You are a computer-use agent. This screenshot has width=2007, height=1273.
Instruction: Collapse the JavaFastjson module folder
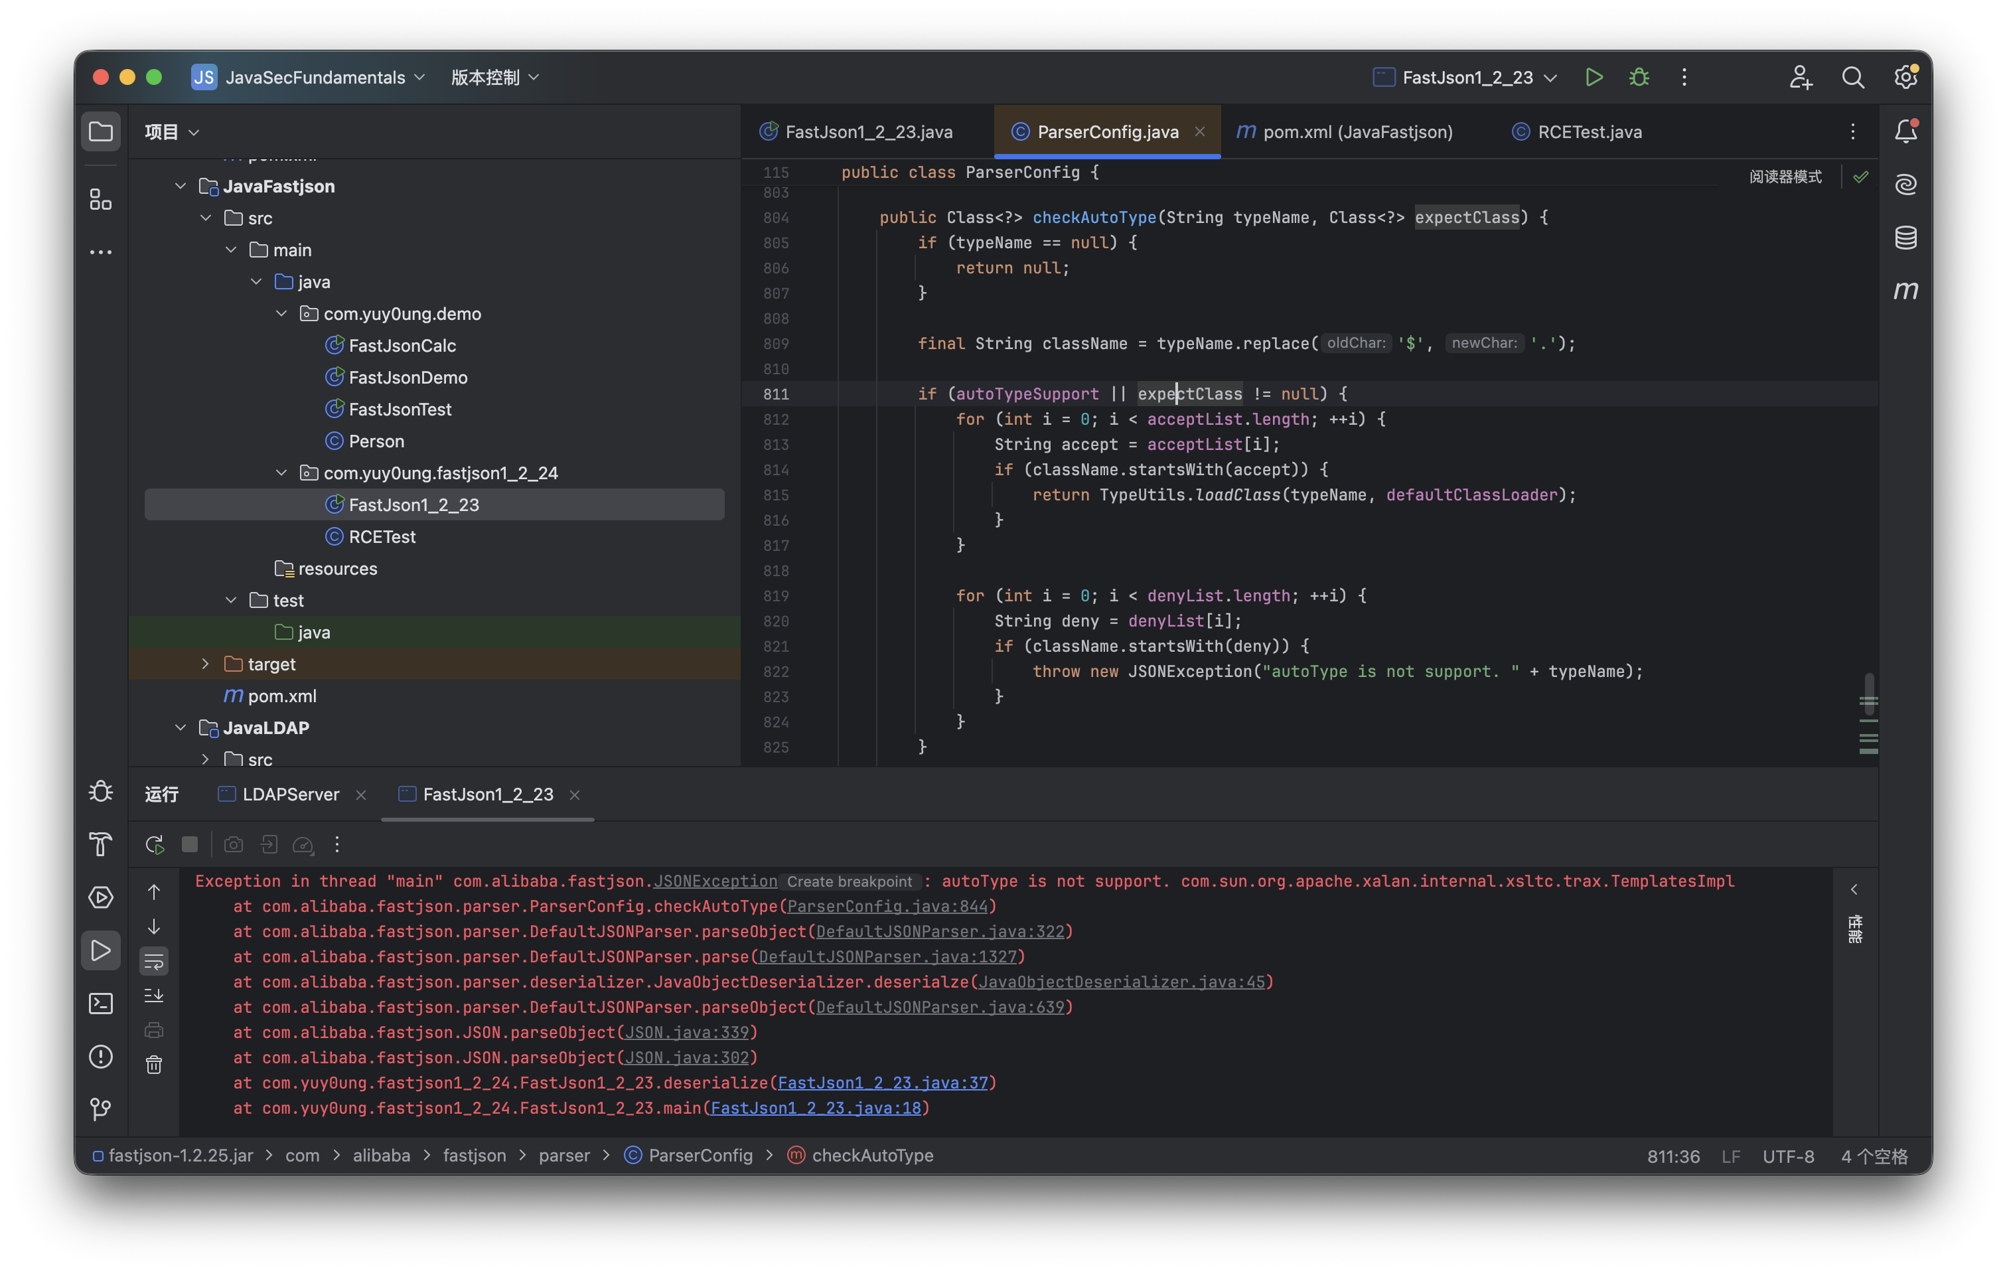click(x=181, y=186)
